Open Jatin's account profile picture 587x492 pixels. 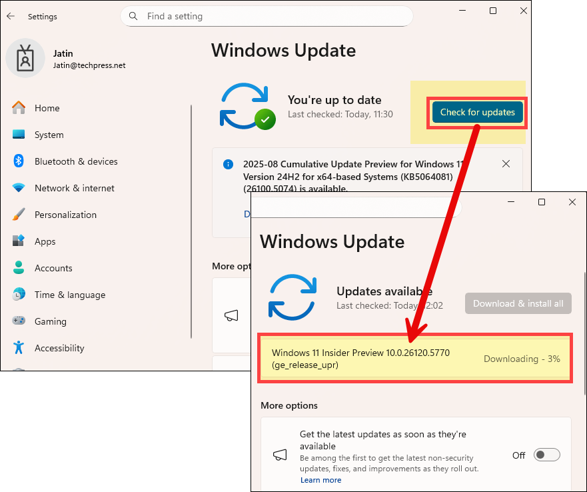(25, 58)
